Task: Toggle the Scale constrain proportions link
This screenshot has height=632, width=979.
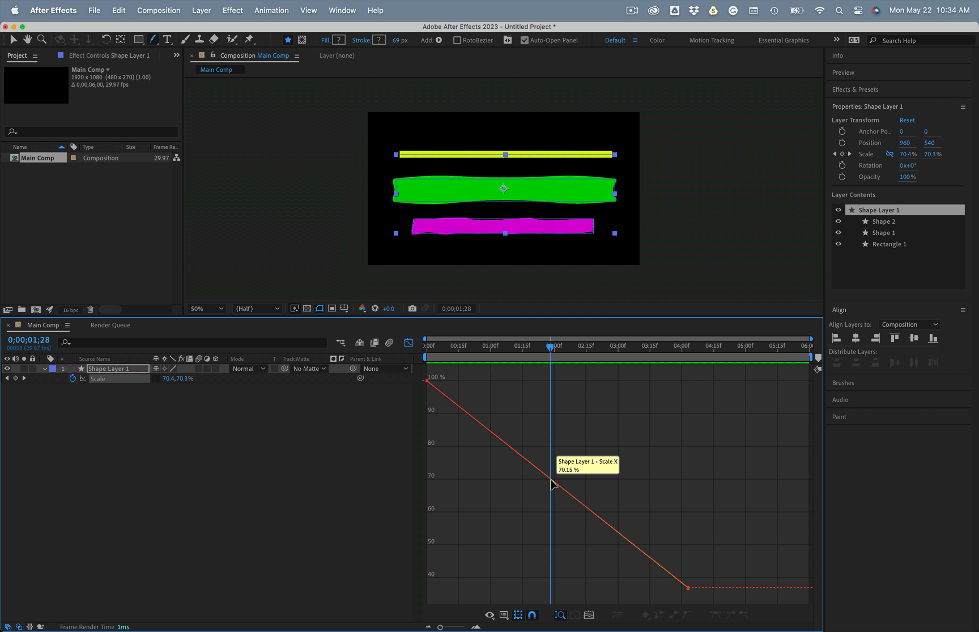Action: coord(889,154)
